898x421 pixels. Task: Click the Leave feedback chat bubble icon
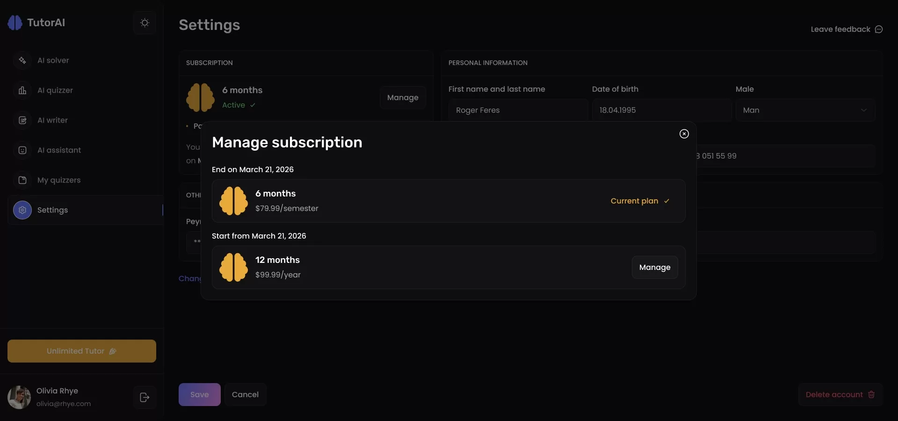pos(879,29)
